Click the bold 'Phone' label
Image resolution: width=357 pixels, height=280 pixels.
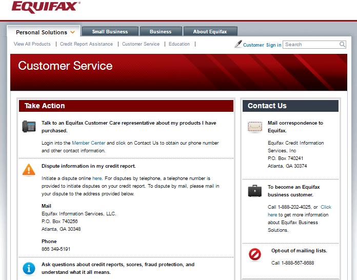pos(49,242)
